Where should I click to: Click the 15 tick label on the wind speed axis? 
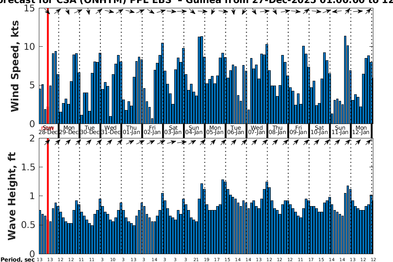pos(30,9)
